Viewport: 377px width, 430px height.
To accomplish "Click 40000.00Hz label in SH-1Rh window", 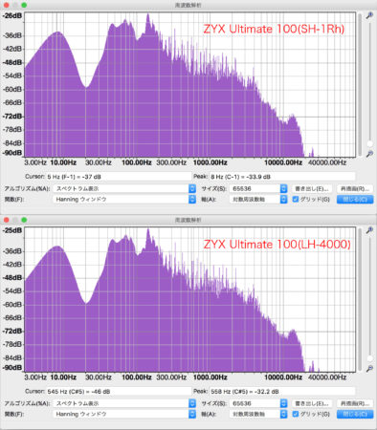I will point(327,162).
